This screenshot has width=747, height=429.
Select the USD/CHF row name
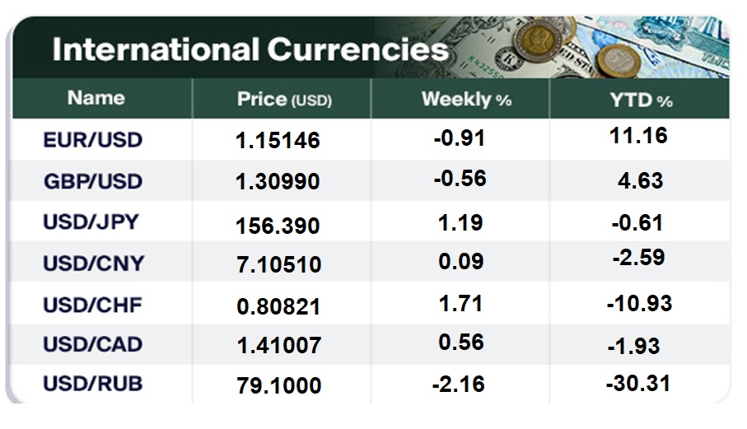coord(93,305)
